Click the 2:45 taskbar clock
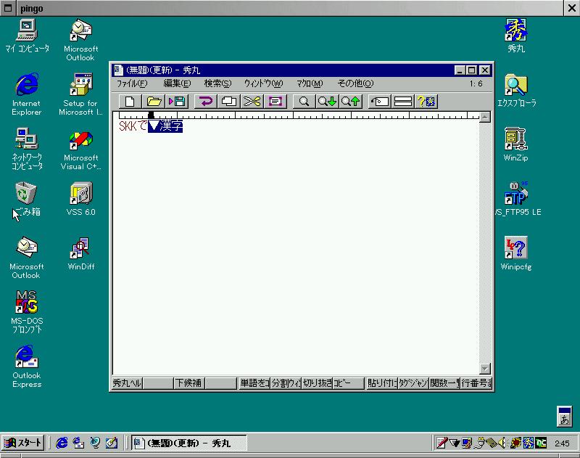Image resolution: width=580 pixels, height=458 pixels. [562, 443]
